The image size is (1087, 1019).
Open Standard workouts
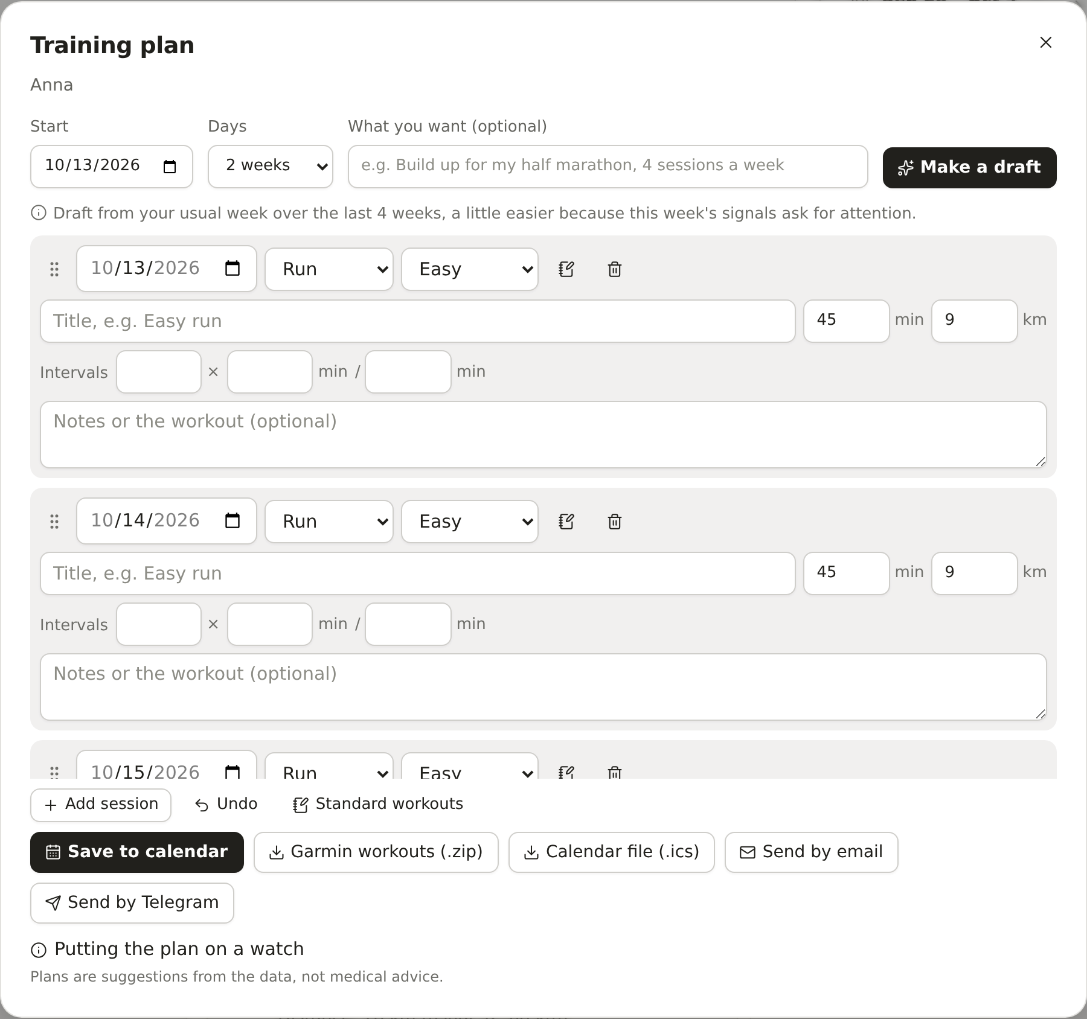tap(379, 804)
